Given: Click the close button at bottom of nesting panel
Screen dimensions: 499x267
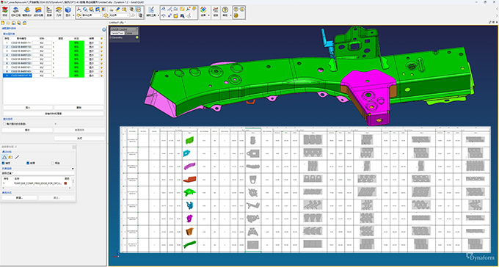Looking at the screenshot, I should click(x=79, y=139).
